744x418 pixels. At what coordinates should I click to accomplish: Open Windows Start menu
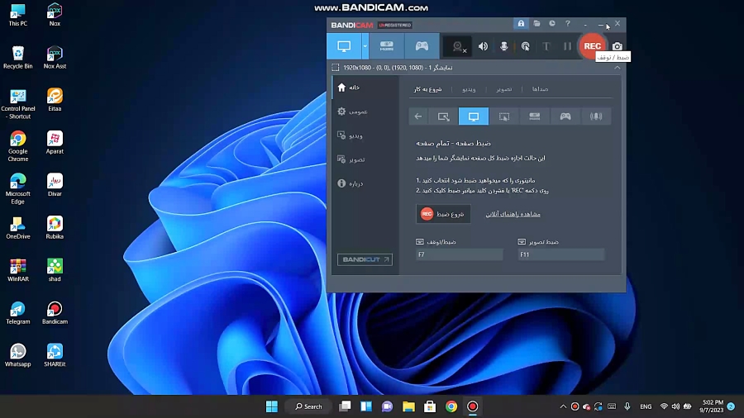pyautogui.click(x=272, y=406)
